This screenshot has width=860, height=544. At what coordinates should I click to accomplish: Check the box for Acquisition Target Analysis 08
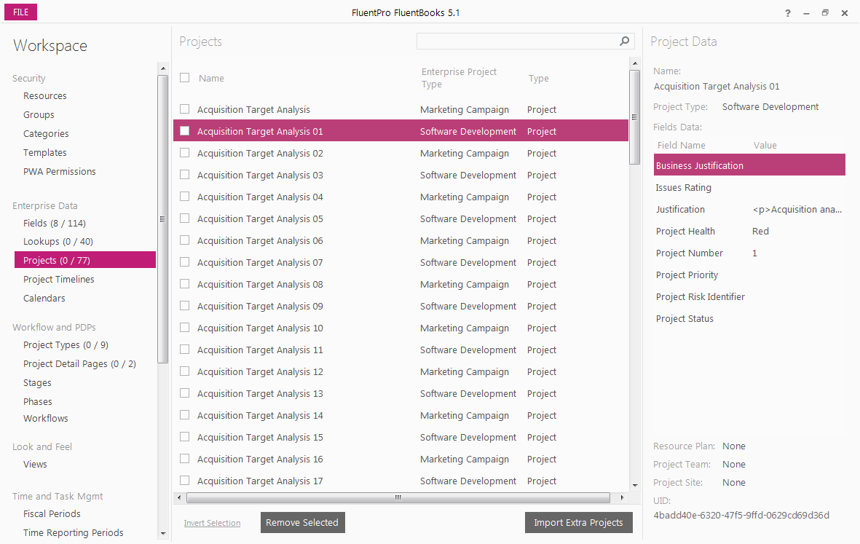185,284
